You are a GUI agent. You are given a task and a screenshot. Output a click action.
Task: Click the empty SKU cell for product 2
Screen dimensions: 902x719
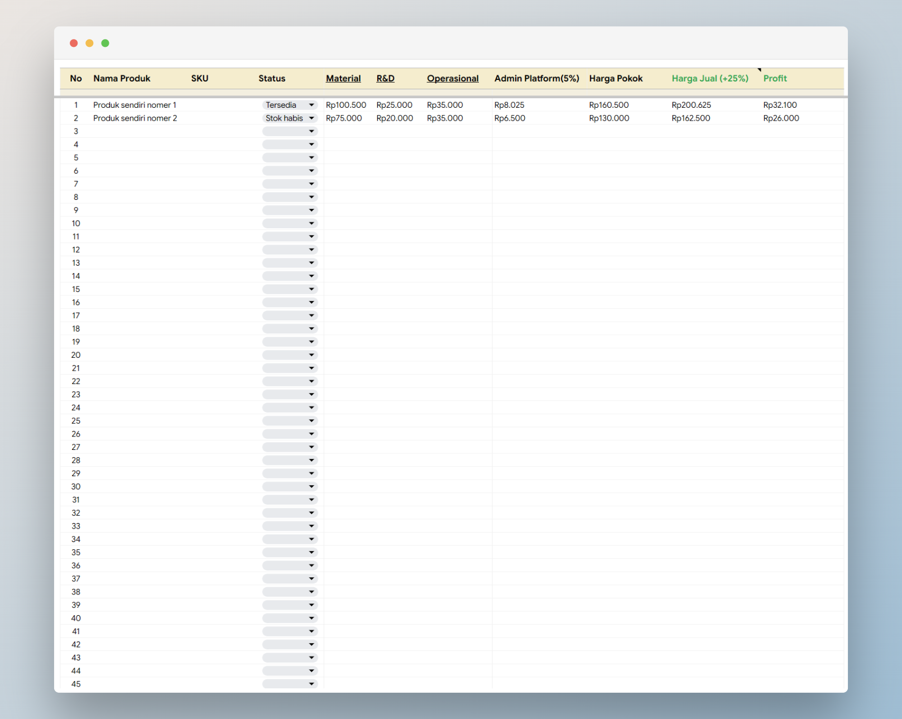222,118
